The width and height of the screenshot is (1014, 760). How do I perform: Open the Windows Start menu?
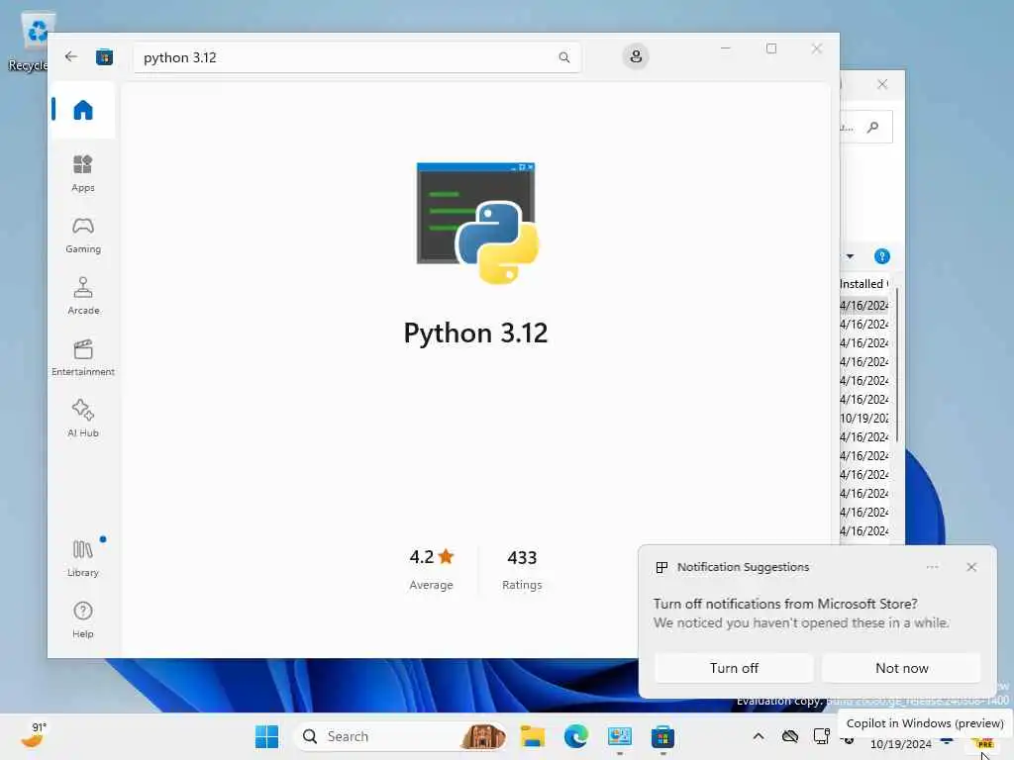[266, 736]
